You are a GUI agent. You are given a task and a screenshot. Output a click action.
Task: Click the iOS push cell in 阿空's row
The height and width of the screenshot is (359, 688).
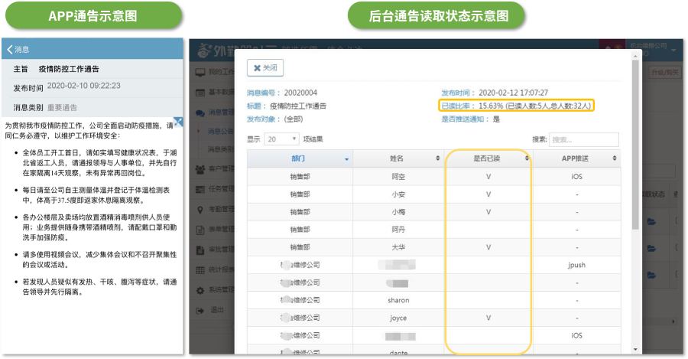[x=576, y=177]
